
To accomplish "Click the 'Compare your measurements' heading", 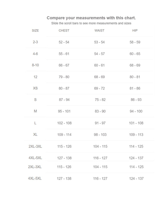I will pyautogui.click(x=91, y=18).
